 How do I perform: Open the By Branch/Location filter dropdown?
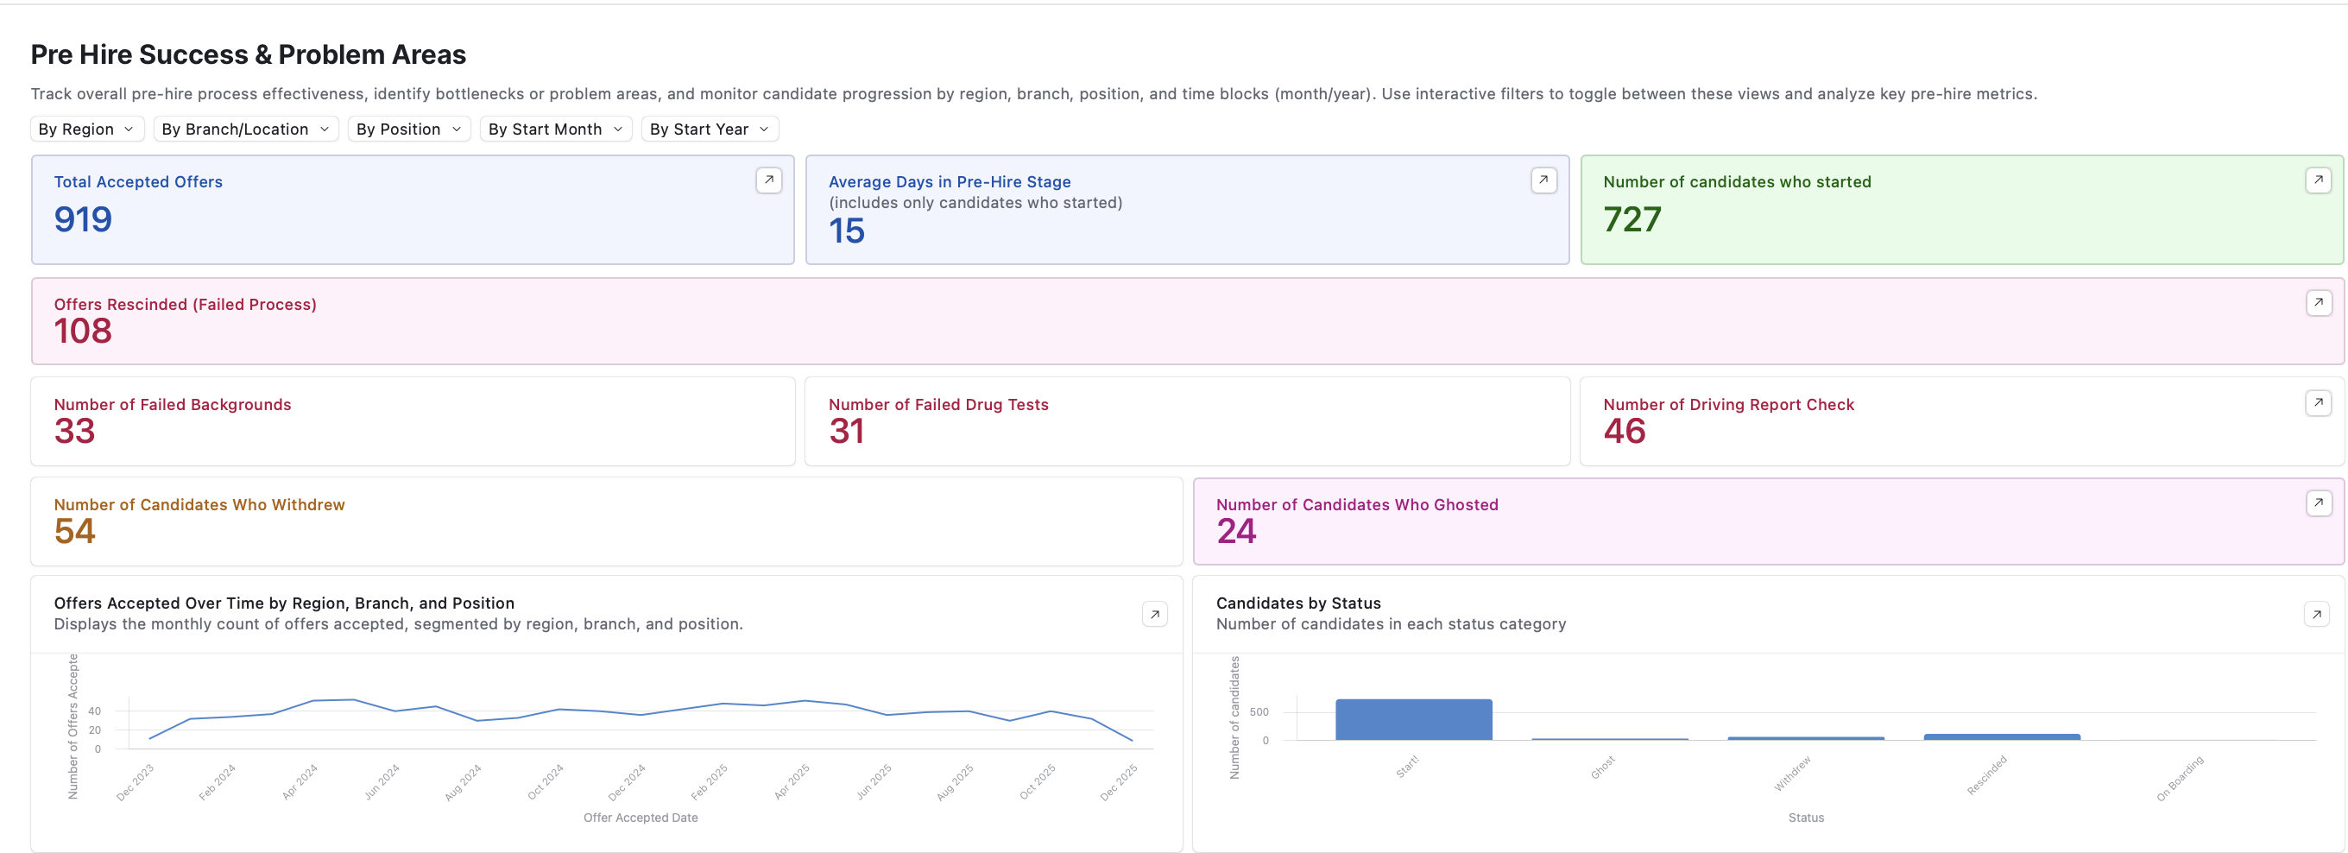pos(246,130)
